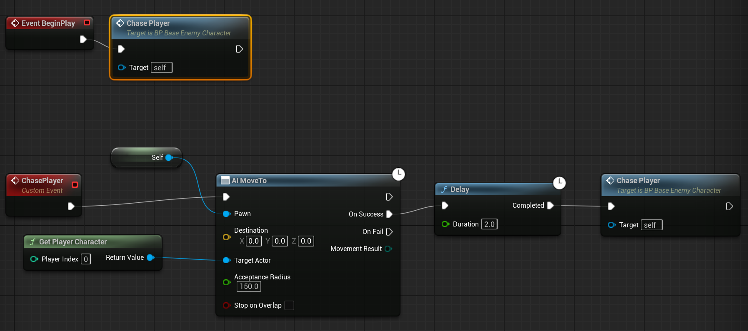Screen dimensions: 748x331
Task: Click top Chase Player exec output pin
Action: point(239,49)
